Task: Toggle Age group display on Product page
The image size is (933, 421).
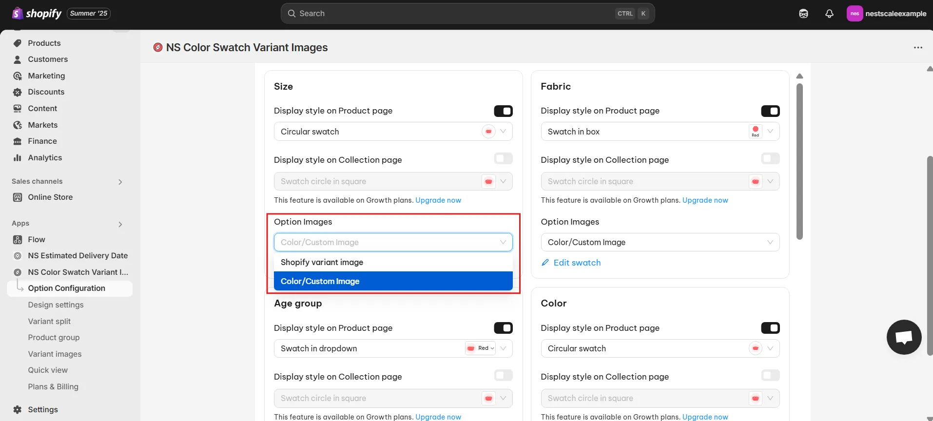Action: 503,328
